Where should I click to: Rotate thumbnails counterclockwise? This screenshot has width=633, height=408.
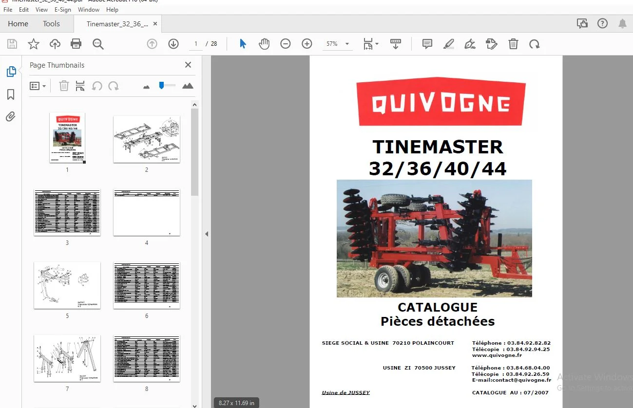click(97, 86)
